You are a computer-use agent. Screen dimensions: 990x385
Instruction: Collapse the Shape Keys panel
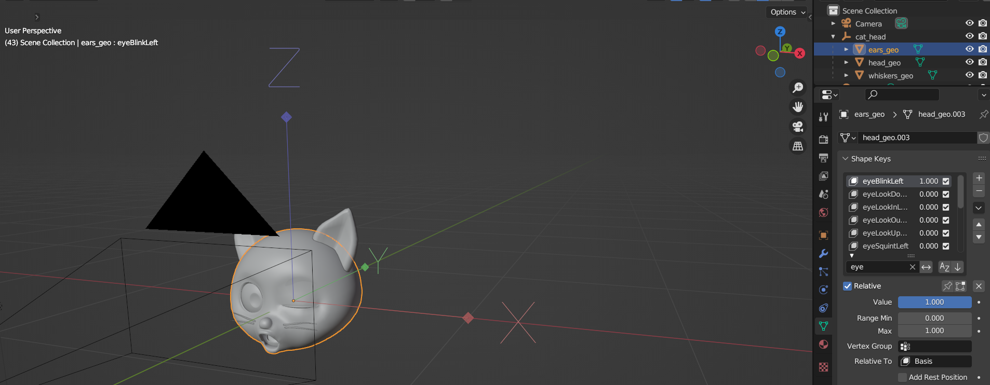pyautogui.click(x=845, y=159)
